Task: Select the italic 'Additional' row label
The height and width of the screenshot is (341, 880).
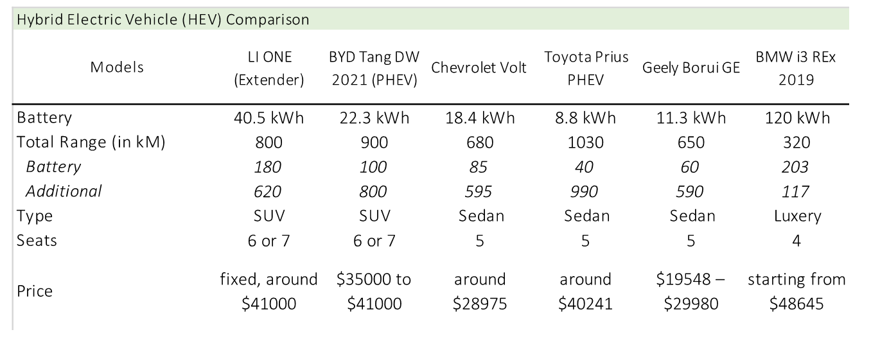Action: (64, 191)
